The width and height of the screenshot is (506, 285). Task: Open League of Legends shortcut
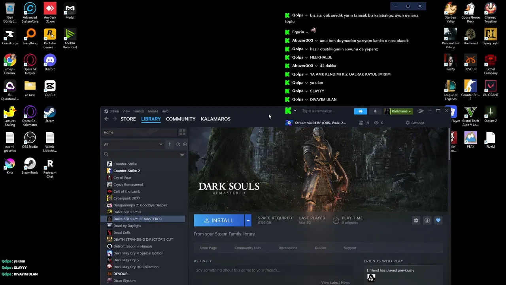tap(451, 91)
